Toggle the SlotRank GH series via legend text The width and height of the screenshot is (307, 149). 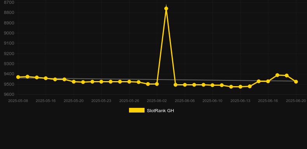click(160, 111)
